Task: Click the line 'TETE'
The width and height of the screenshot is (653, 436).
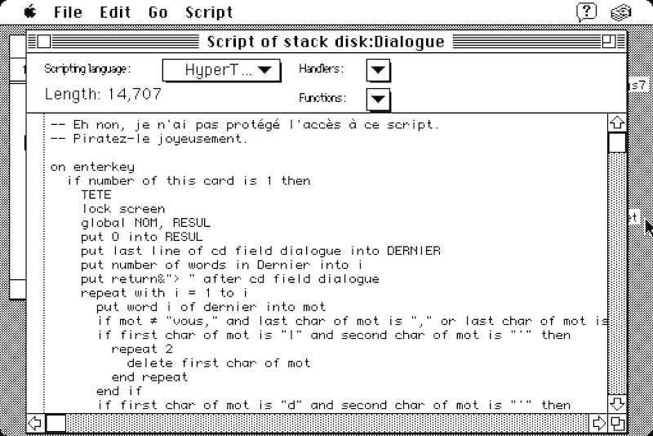Action: [96, 194]
